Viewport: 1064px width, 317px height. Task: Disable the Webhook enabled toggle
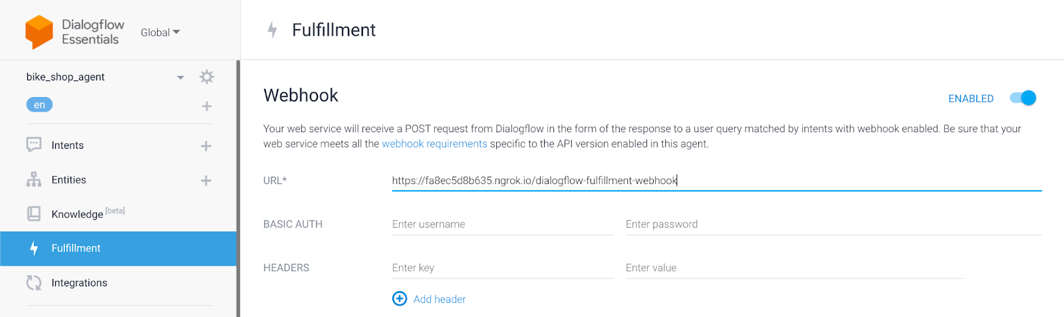point(1023,98)
